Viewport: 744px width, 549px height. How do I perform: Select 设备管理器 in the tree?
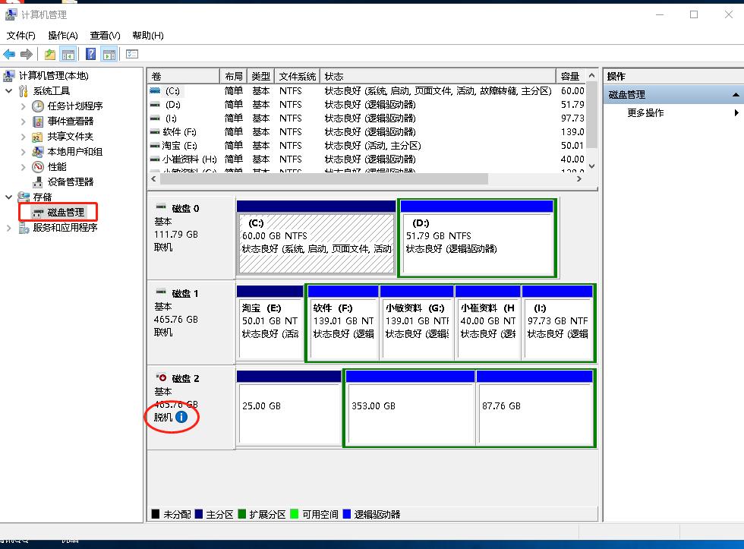pyautogui.click(x=70, y=181)
